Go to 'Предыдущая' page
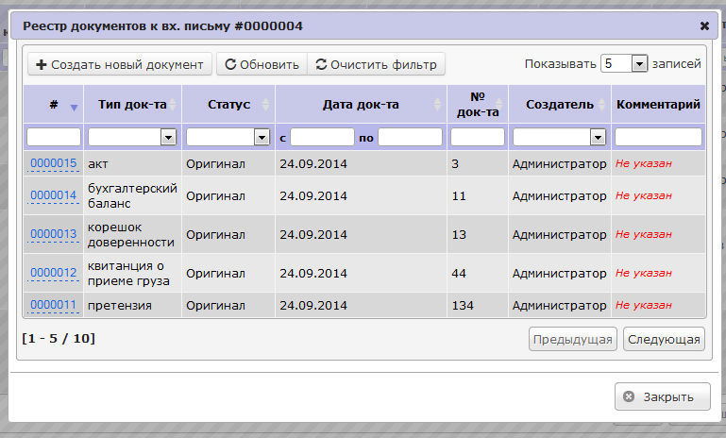 tap(573, 339)
